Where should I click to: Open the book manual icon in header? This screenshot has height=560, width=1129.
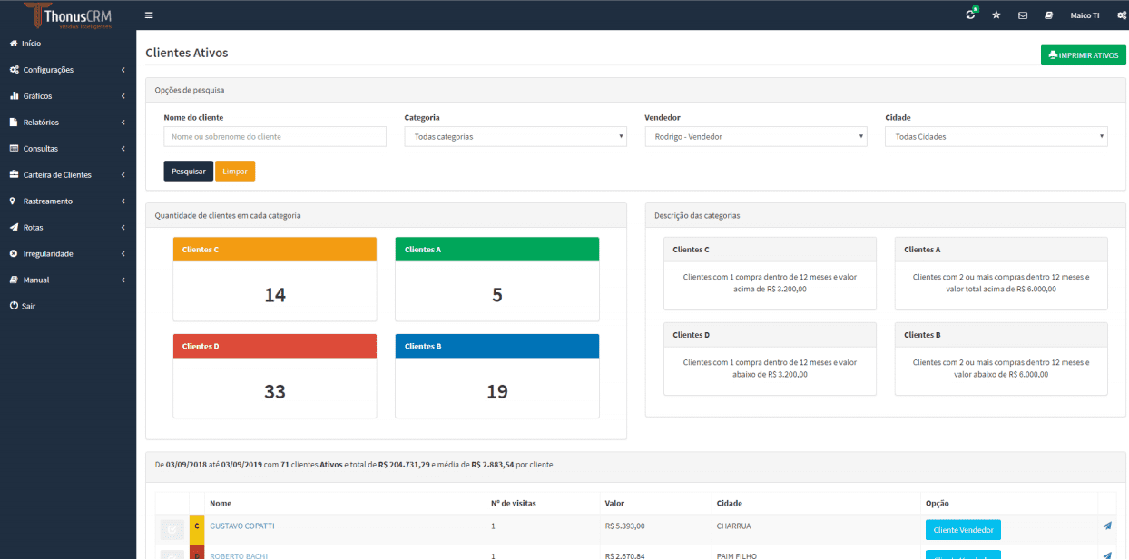[x=1048, y=15]
